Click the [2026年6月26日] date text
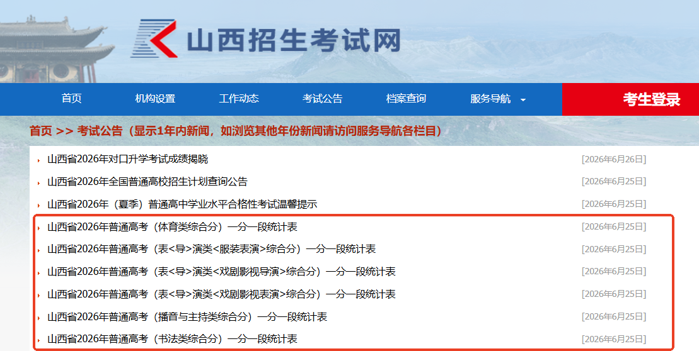This screenshot has width=699, height=351. click(614, 159)
